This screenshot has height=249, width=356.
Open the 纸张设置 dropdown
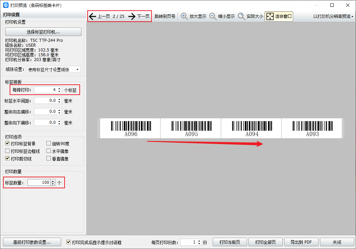[x=54, y=70]
